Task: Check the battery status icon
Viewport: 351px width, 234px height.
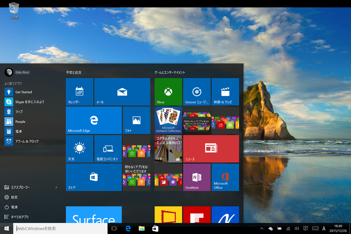Action: 279,228
